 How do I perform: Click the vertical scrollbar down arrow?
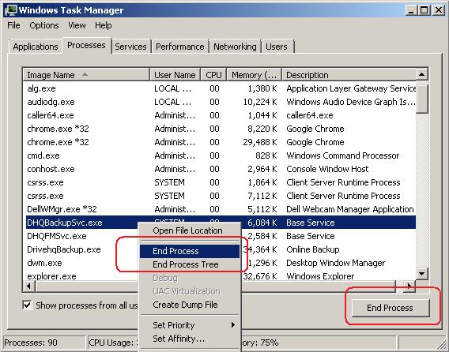(421, 274)
